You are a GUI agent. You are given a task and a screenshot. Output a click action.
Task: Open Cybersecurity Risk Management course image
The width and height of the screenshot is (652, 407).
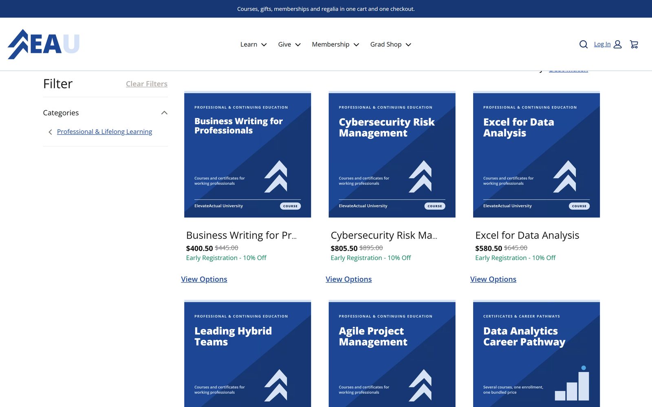pyautogui.click(x=392, y=154)
